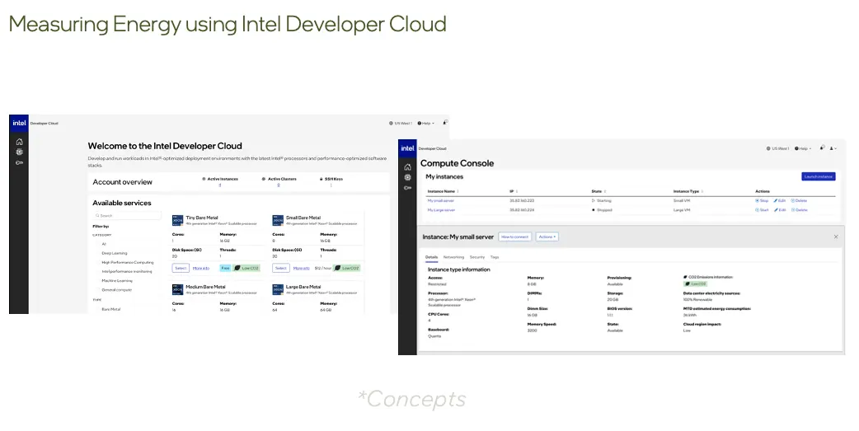This screenshot has width=859, height=431.
Task: Close the Instance: My small server panel
Action: (836, 237)
